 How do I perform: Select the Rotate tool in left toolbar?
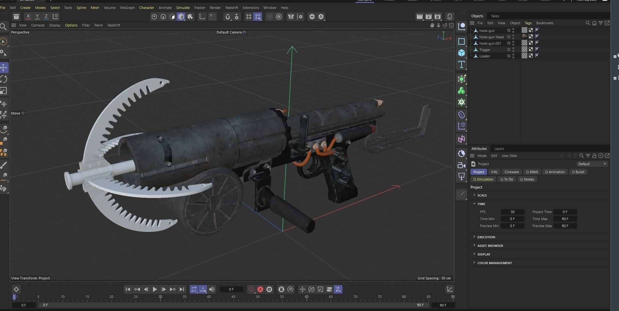(4, 79)
